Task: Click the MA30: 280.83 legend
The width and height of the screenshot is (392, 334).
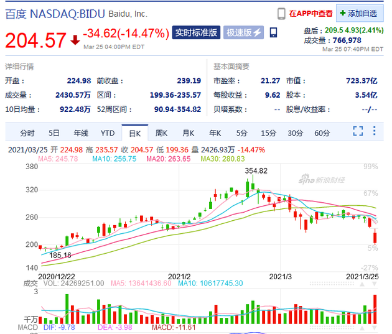Action: pyautogui.click(x=223, y=159)
